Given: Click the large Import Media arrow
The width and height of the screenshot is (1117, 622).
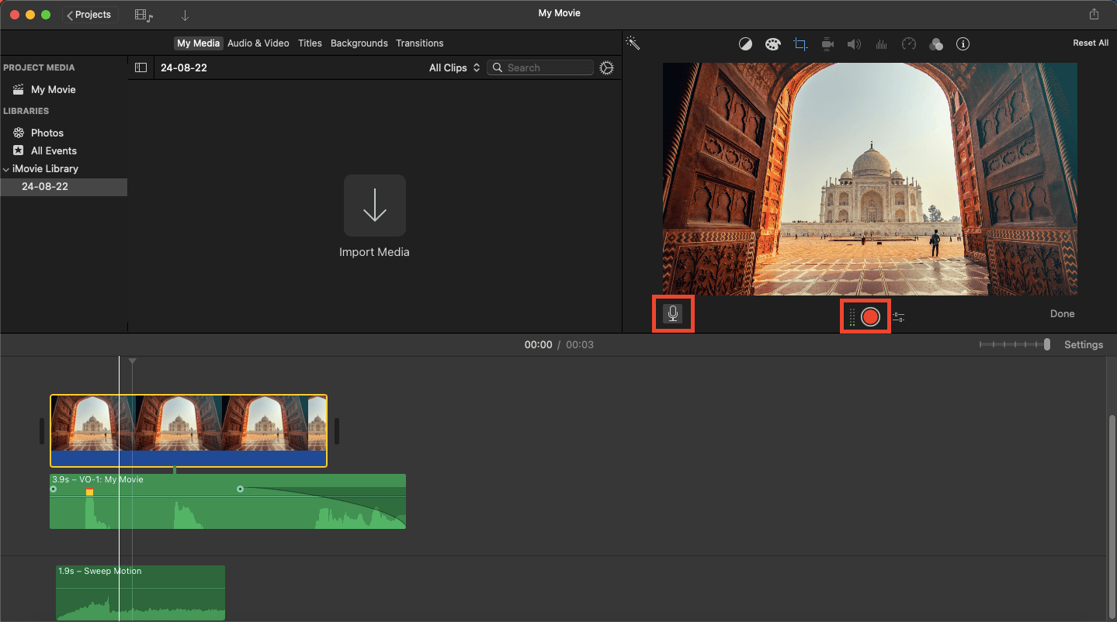Looking at the screenshot, I should pos(374,206).
